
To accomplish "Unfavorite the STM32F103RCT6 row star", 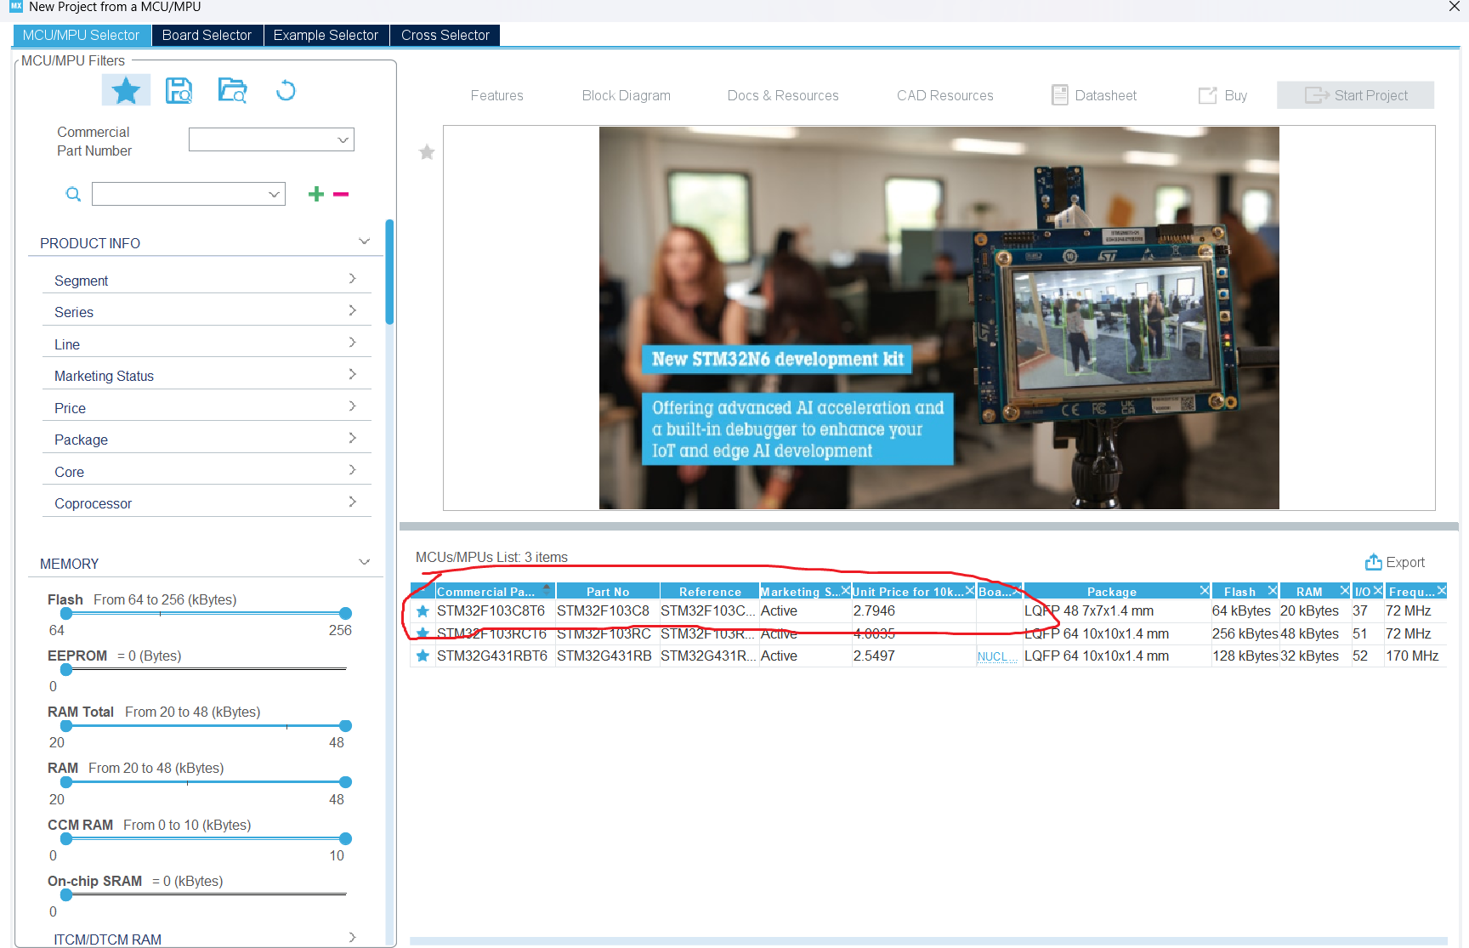I will pos(423,633).
